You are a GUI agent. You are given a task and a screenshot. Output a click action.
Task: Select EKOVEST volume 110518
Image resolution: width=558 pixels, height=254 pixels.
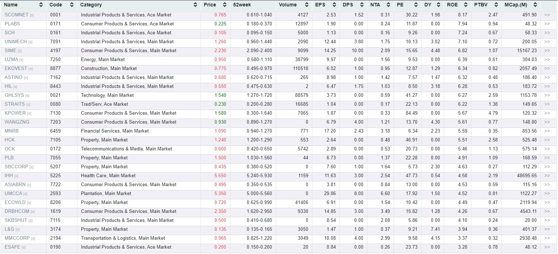pos(300,69)
